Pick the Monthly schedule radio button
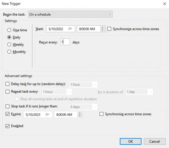Screen dimensions: 169x148 tap(9, 52)
